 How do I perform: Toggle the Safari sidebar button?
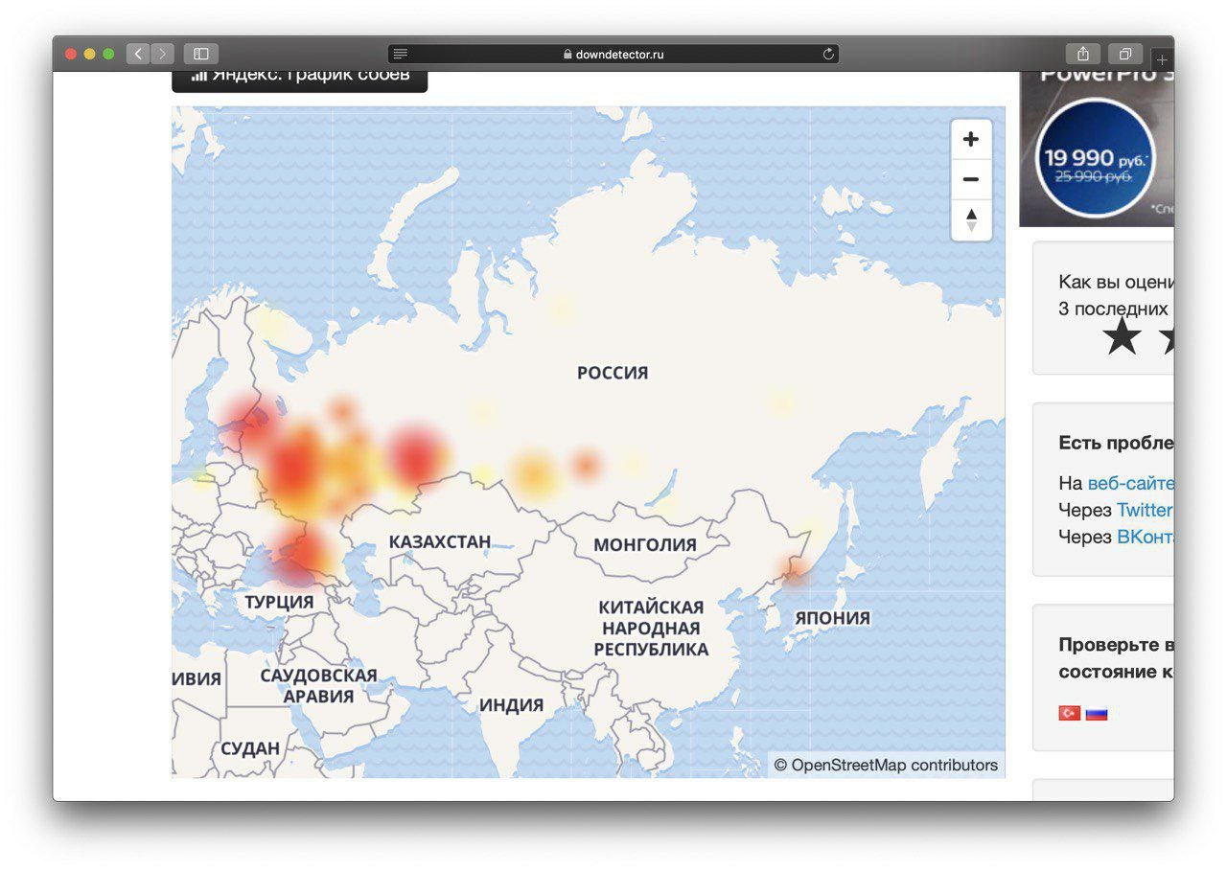[x=201, y=54]
